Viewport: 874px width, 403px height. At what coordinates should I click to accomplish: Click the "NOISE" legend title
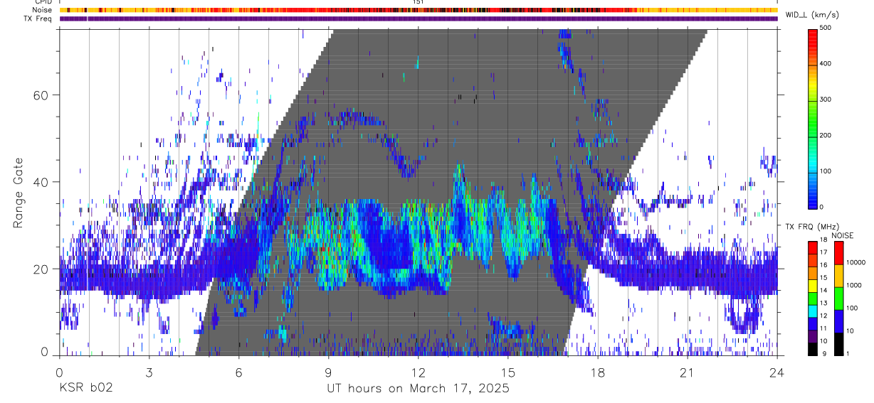point(842,235)
